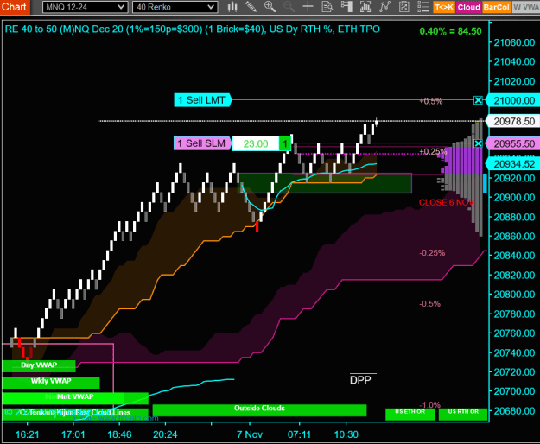Click the US RTH OR green button
This screenshot has width=540, height=444.
point(463,414)
